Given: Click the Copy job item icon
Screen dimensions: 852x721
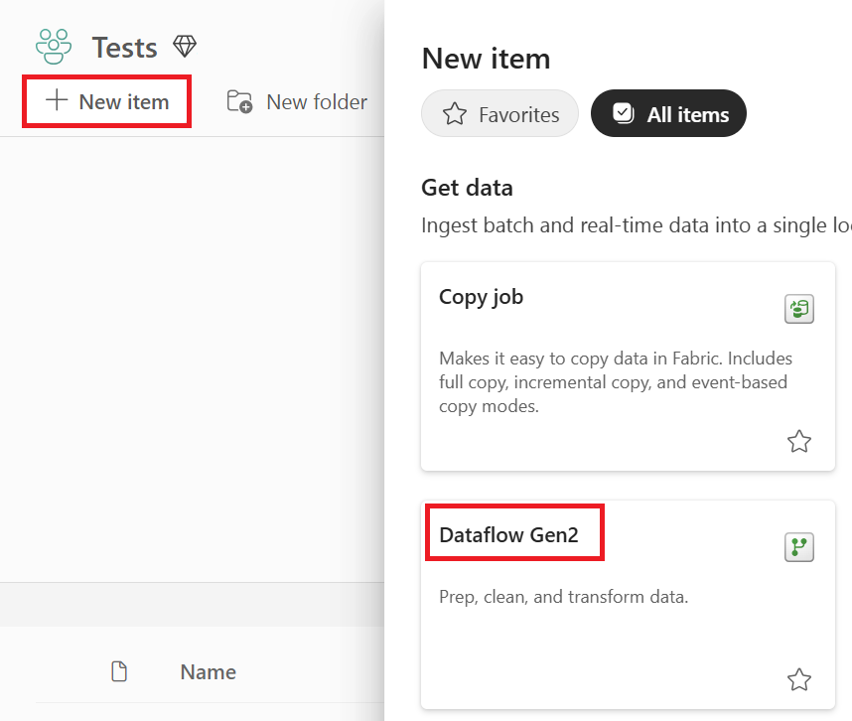Looking at the screenshot, I should tap(798, 310).
